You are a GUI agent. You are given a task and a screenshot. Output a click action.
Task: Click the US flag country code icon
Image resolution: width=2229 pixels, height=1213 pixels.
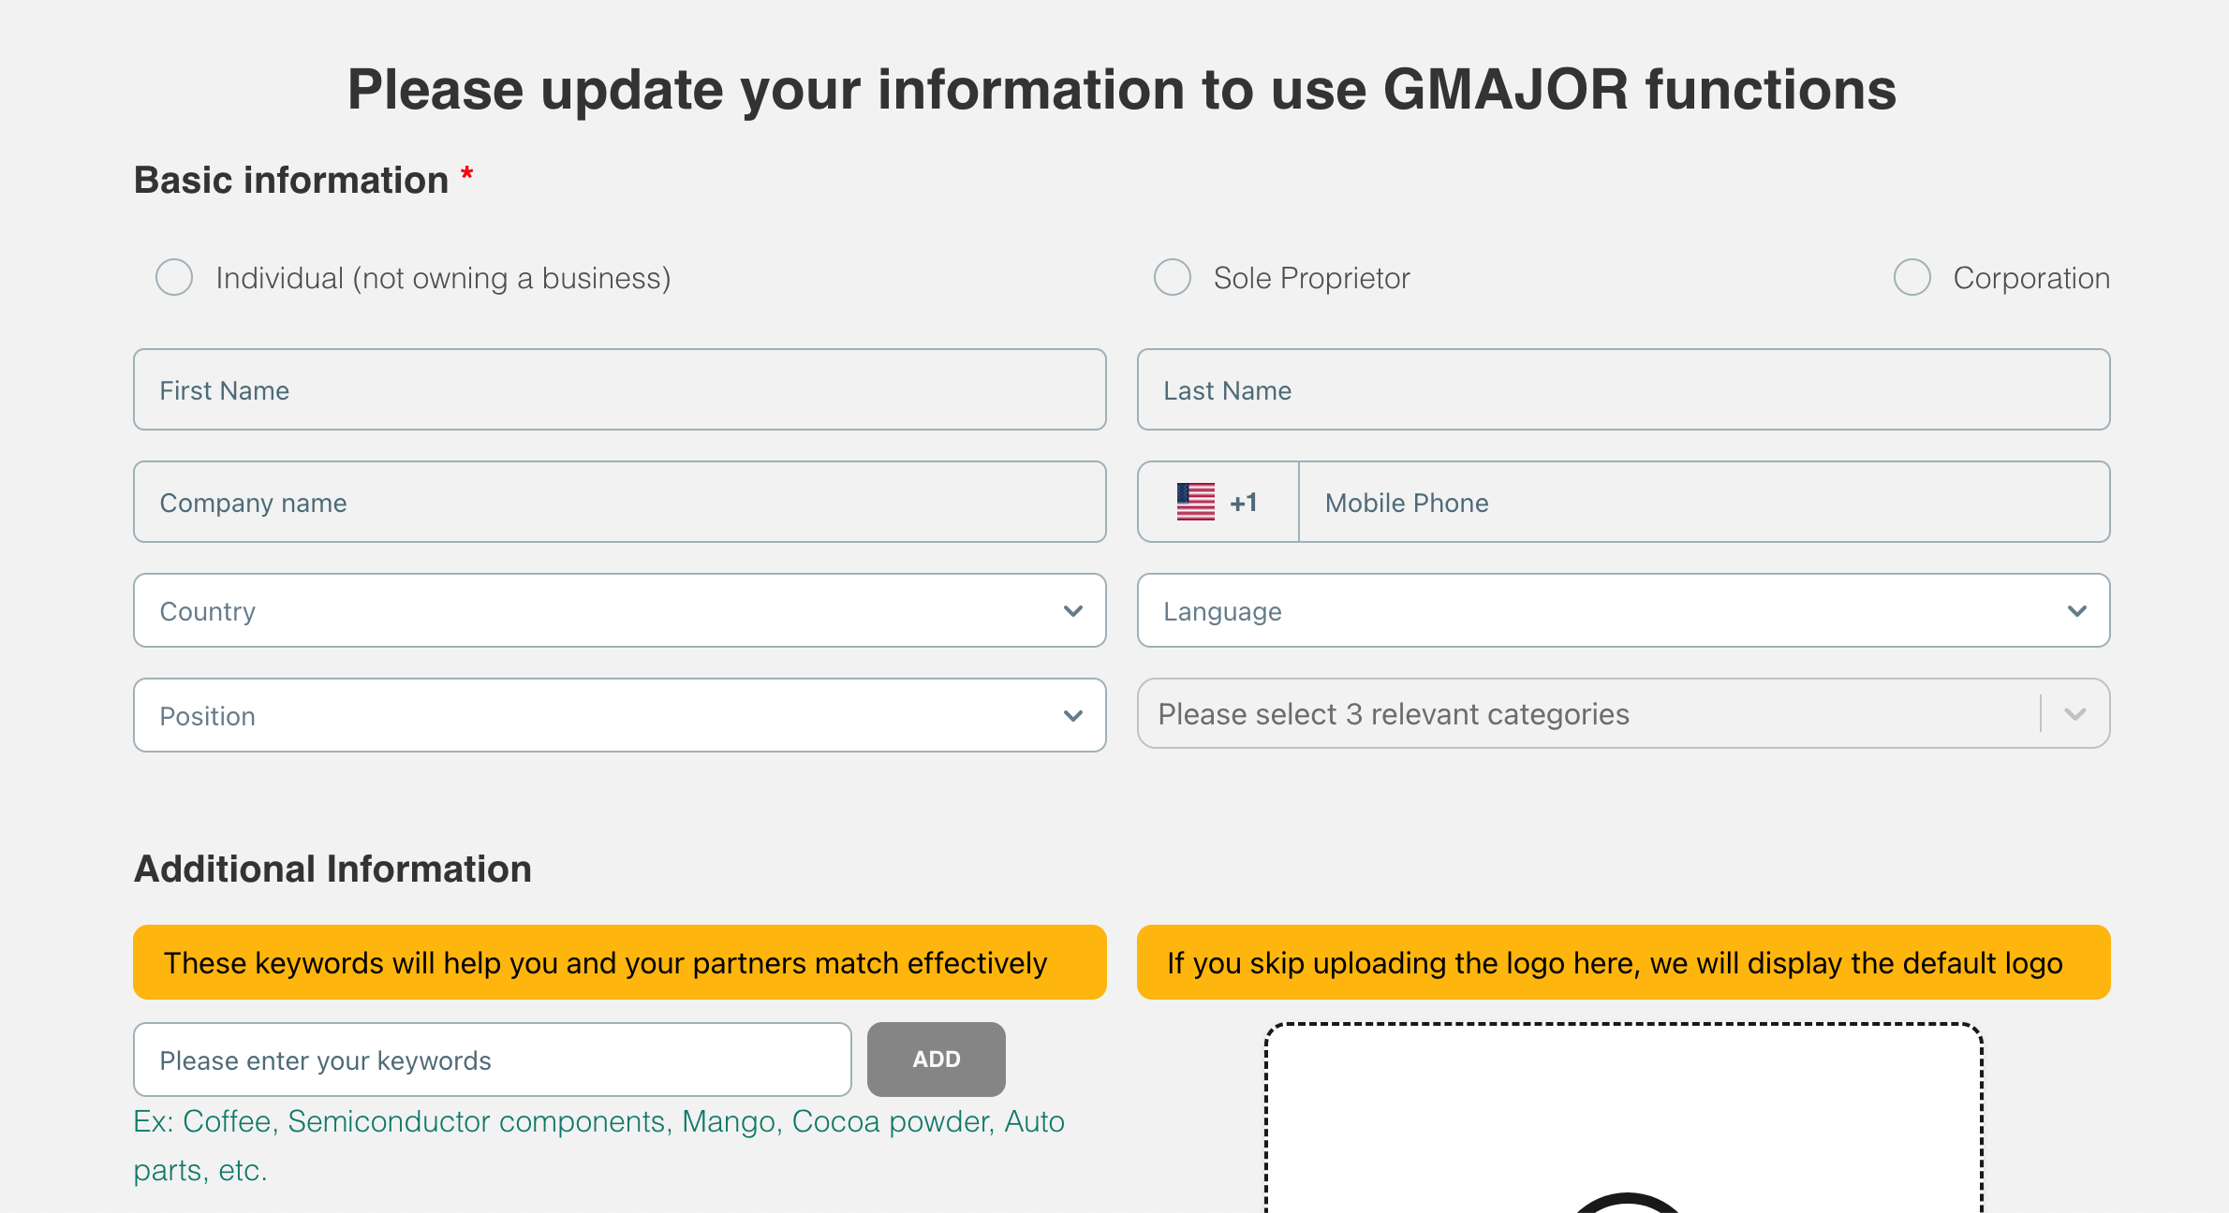point(1196,502)
